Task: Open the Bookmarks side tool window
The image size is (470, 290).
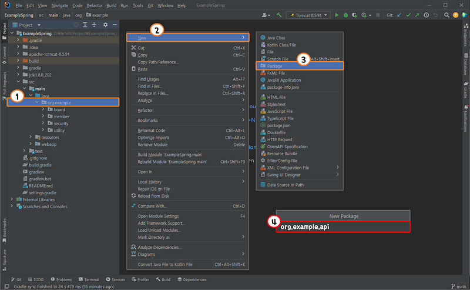Action: (x=4, y=231)
